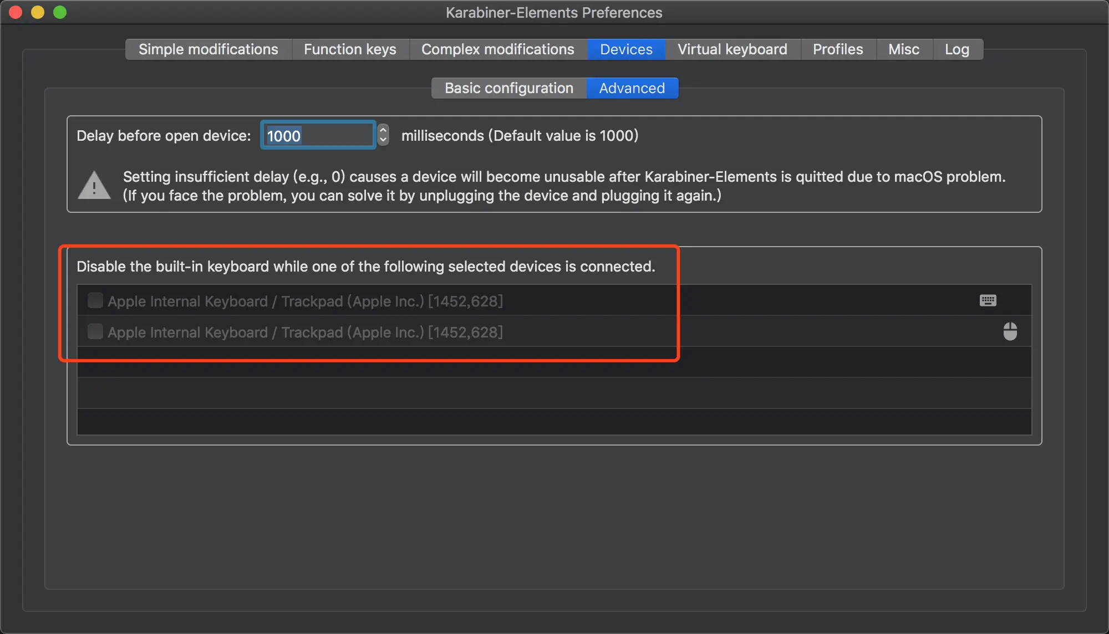Open the Simple modifications tab

(208, 49)
